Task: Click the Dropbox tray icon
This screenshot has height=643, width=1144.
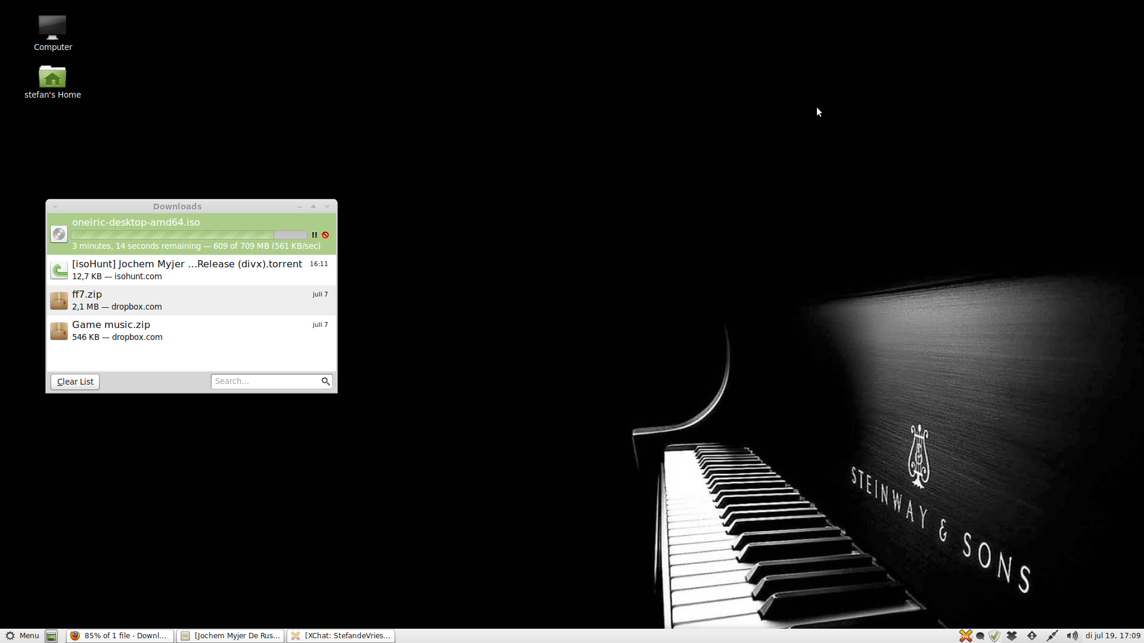Action: point(1012,636)
